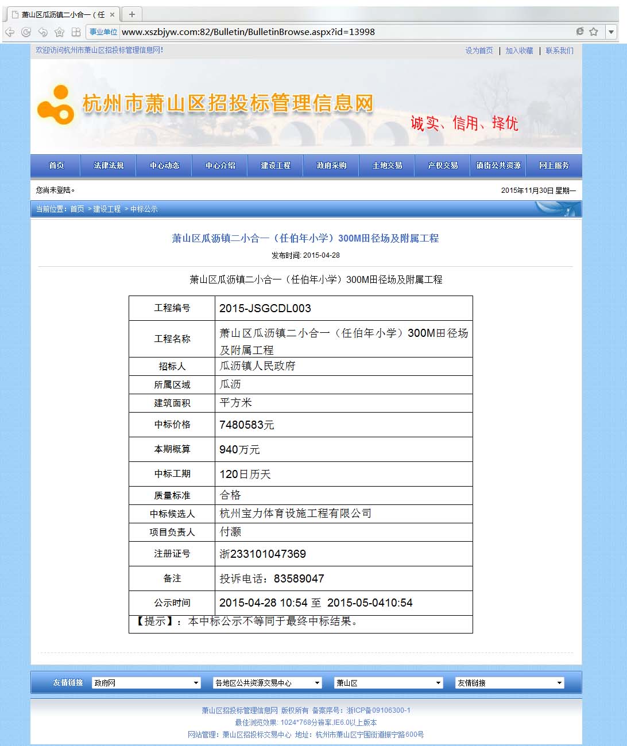
Task: Click the compatibility mode icon in address bar
Action: click(580, 32)
